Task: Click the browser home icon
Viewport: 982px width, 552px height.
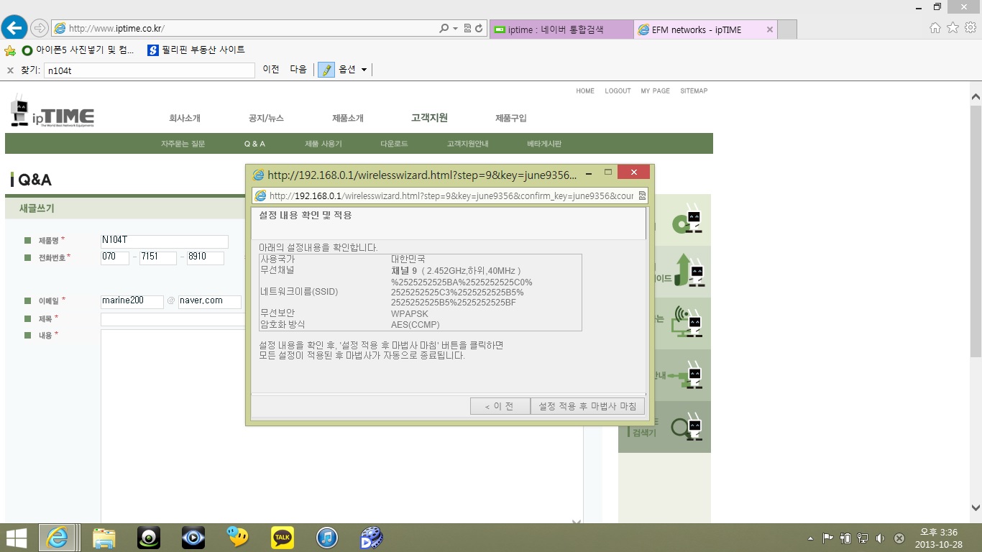Action: pyautogui.click(x=935, y=28)
